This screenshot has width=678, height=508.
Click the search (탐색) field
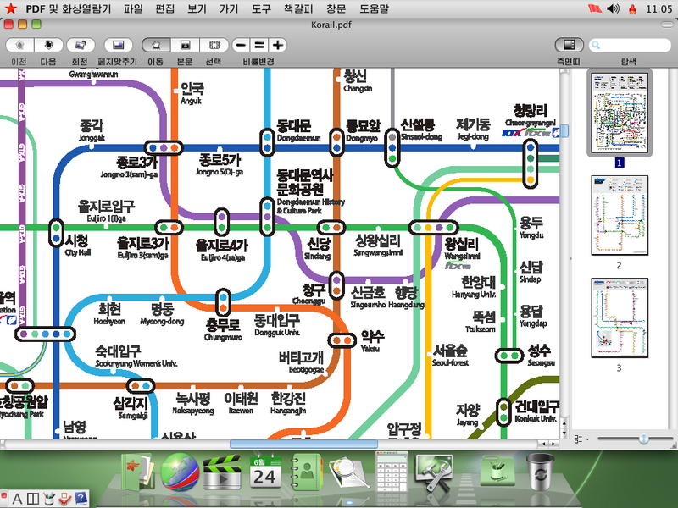pos(630,45)
